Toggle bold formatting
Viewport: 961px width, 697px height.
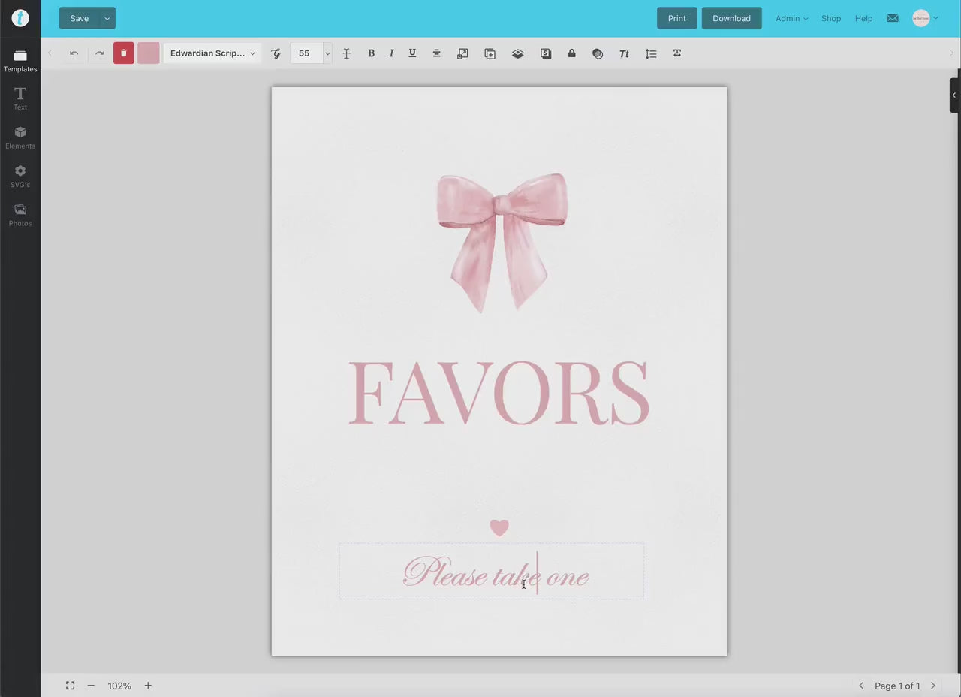click(x=371, y=53)
